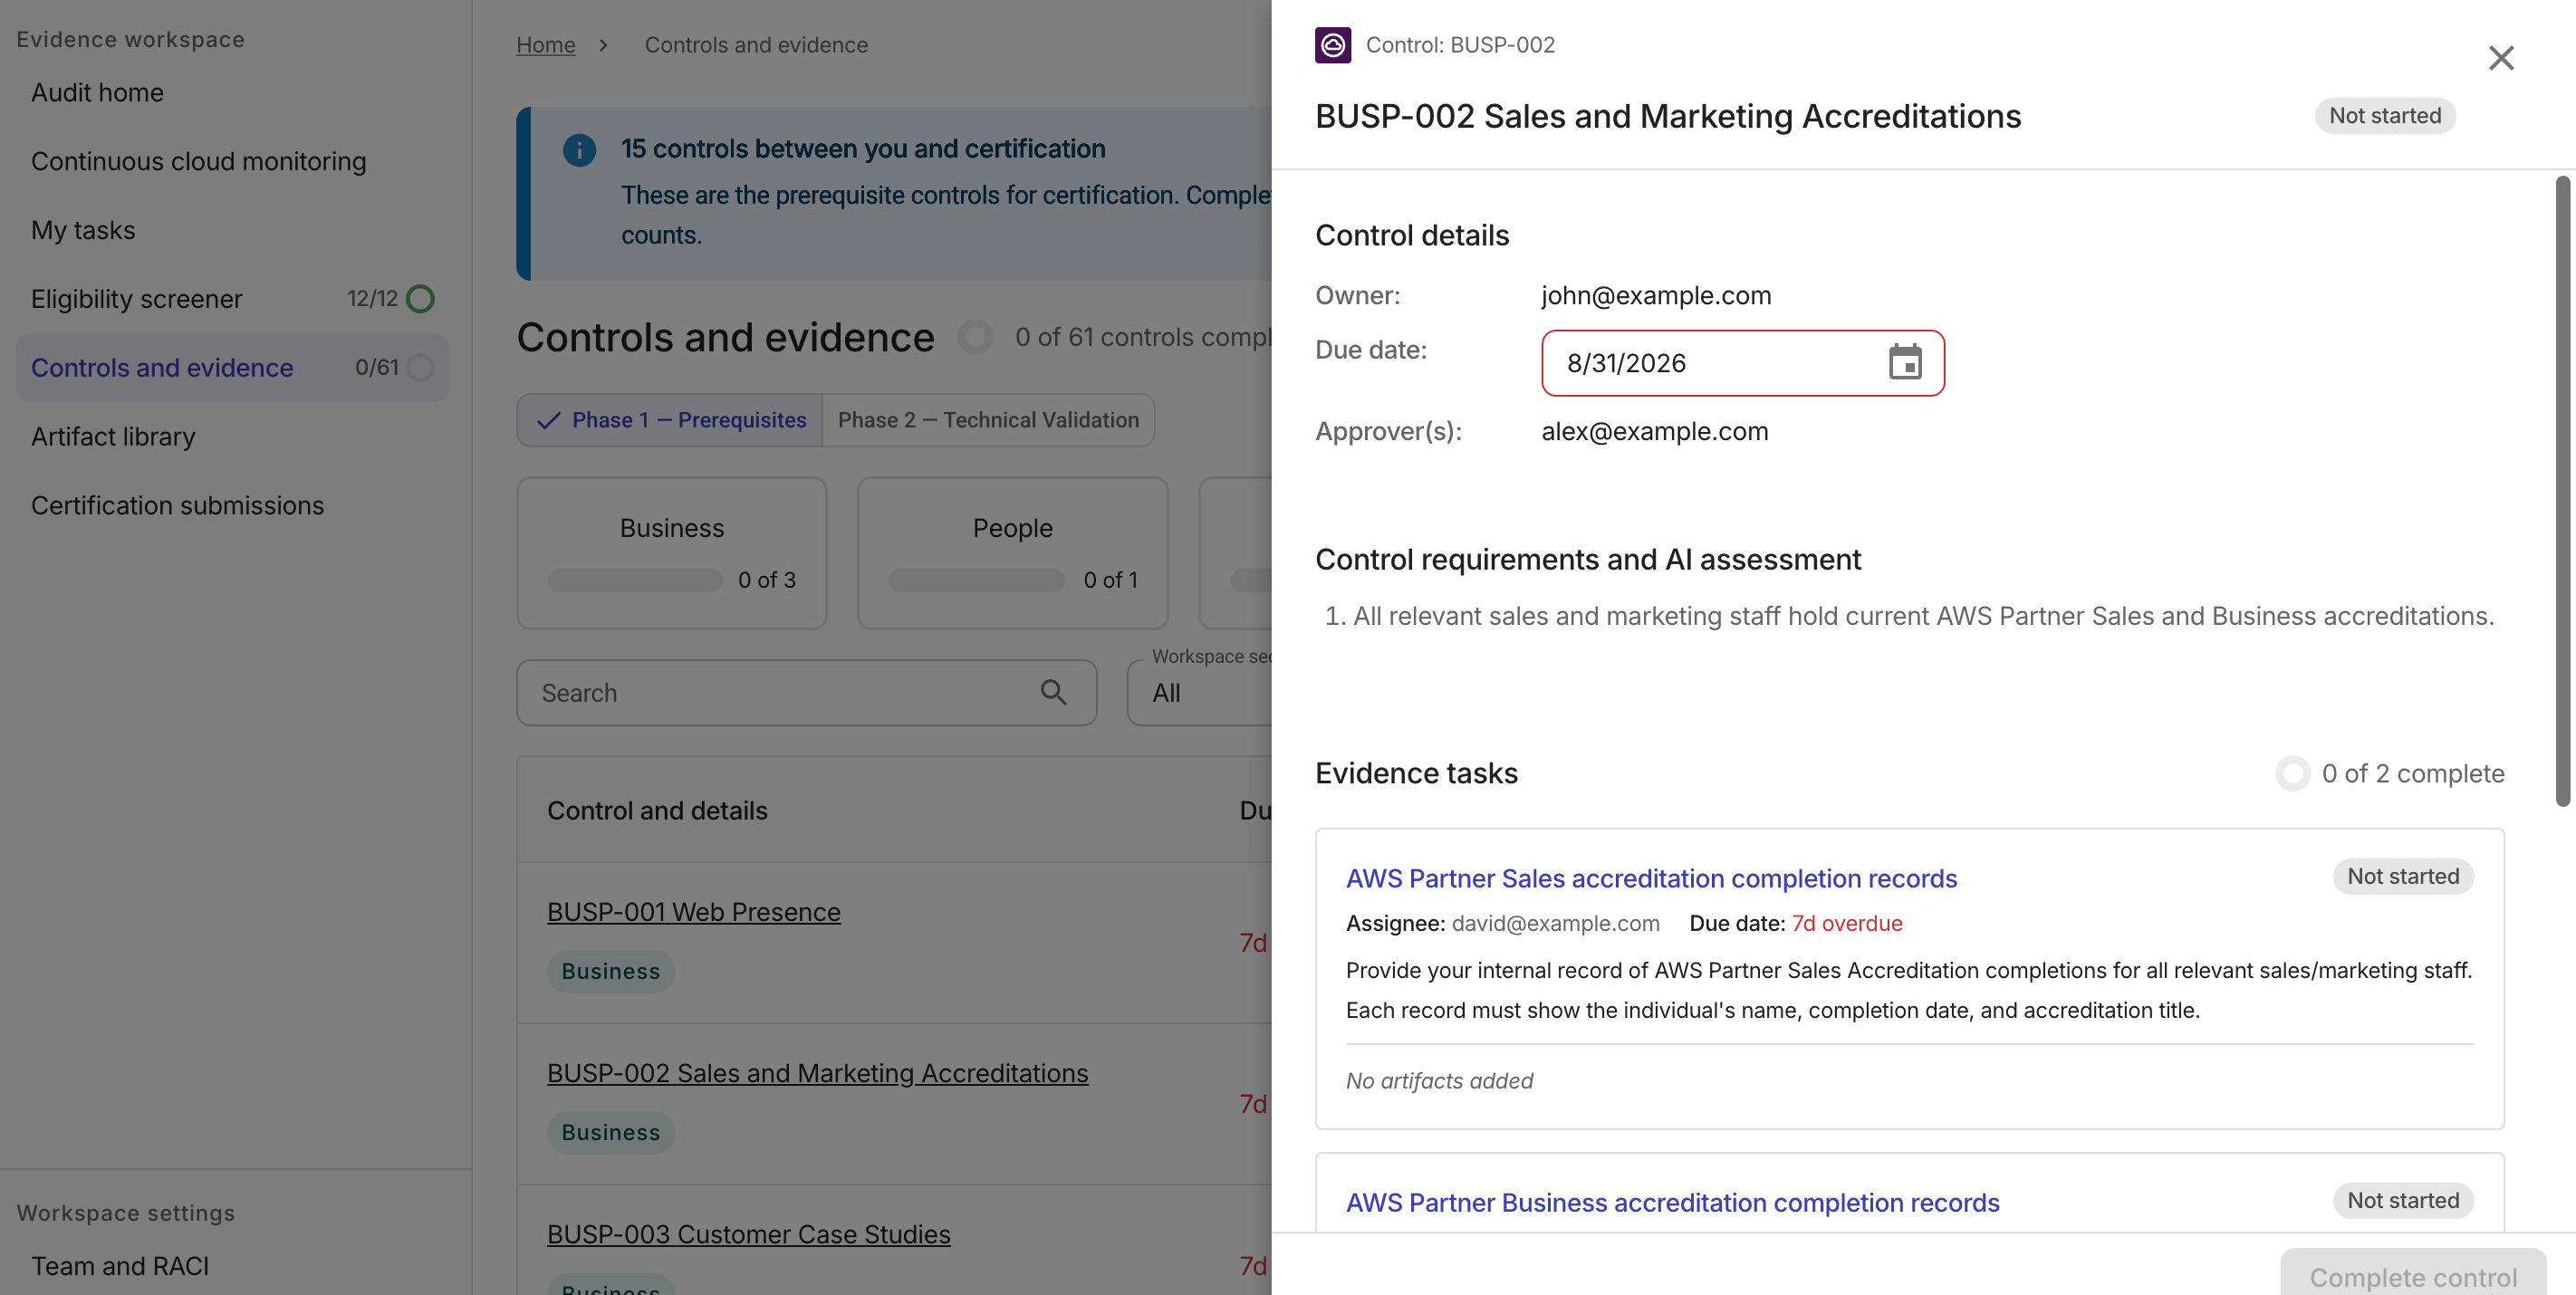Click the Home breadcrumb link
The height and width of the screenshot is (1295, 2576).
pos(545,45)
